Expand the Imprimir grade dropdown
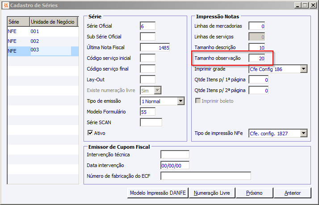Image resolution: width=319 pixels, height=205 pixels. coord(303,69)
